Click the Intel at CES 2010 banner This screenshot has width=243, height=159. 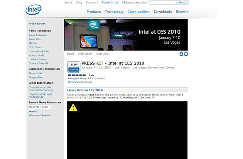126,35
